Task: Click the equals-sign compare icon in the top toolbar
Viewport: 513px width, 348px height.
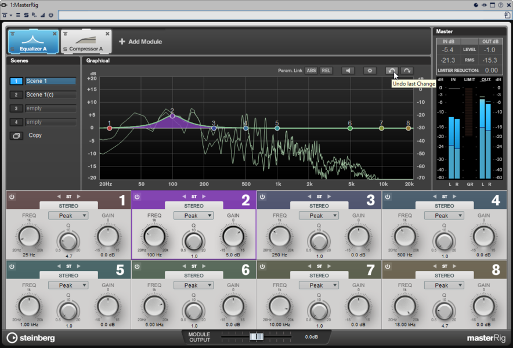Action: 18,15
